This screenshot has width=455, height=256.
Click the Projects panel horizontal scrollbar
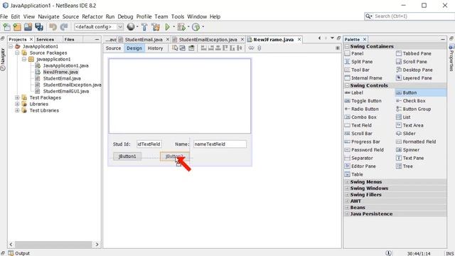pyautogui.click(x=54, y=245)
